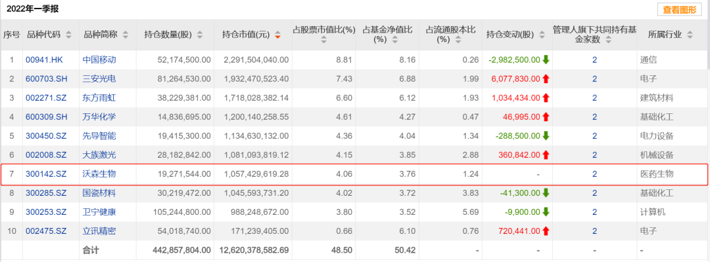
Task: Click the 查看图形 button
Action: 679,9
